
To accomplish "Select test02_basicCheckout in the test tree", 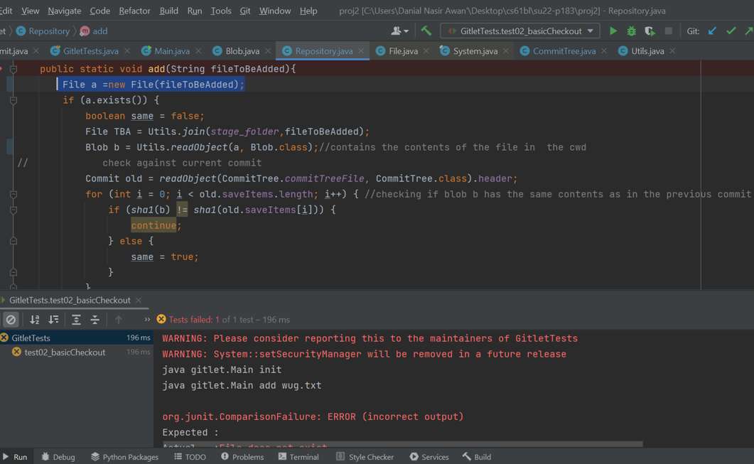I will click(x=65, y=352).
